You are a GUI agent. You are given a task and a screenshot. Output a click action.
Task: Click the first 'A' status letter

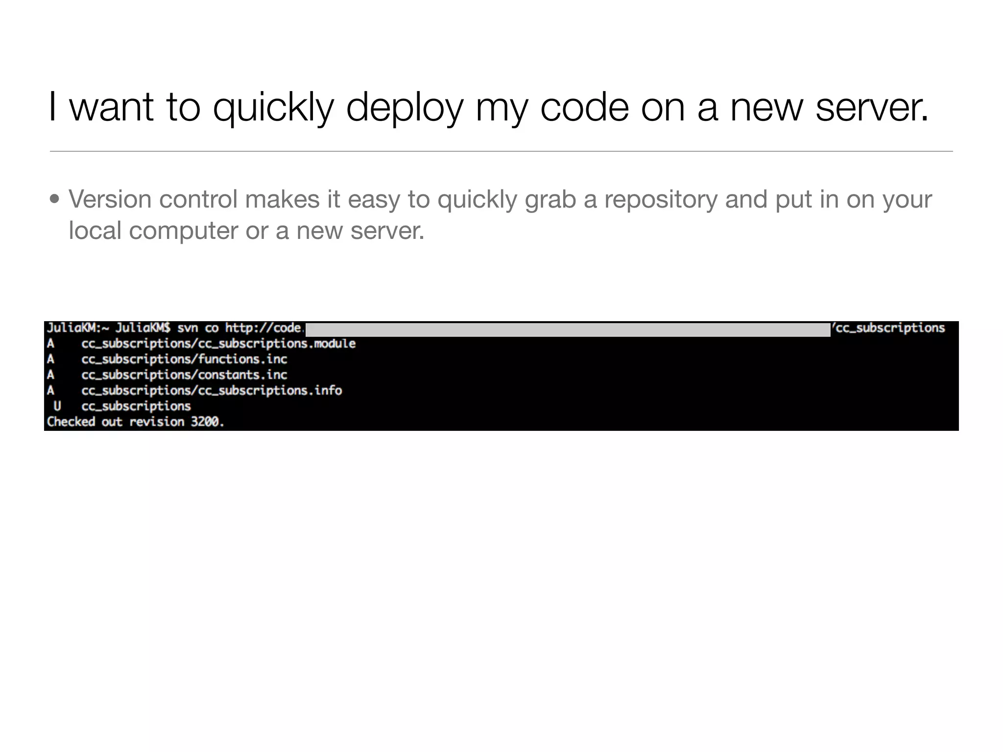(x=50, y=343)
